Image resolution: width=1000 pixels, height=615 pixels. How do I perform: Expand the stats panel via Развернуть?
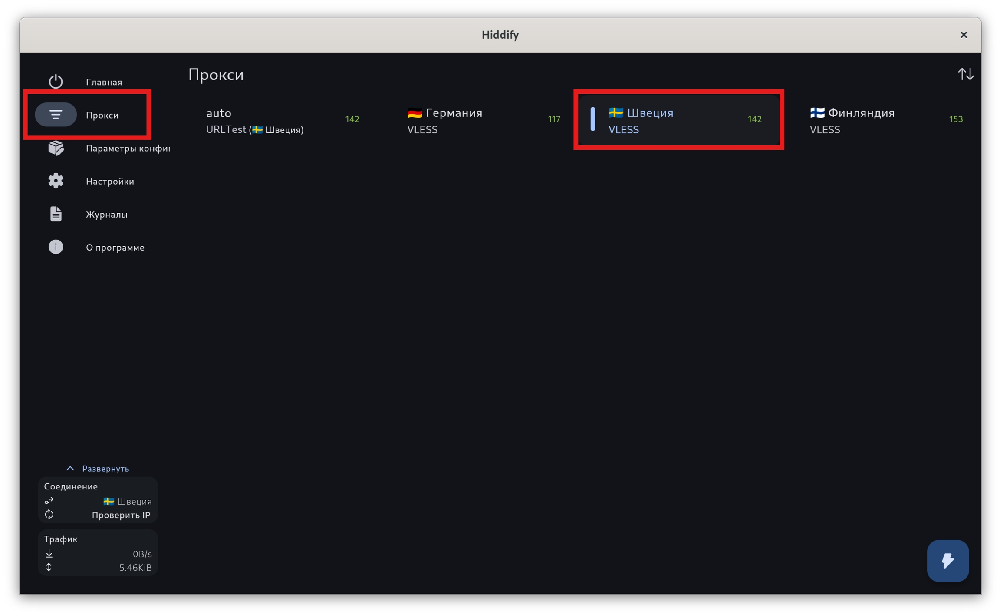tap(105, 469)
